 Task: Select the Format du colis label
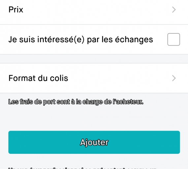pos(38,78)
